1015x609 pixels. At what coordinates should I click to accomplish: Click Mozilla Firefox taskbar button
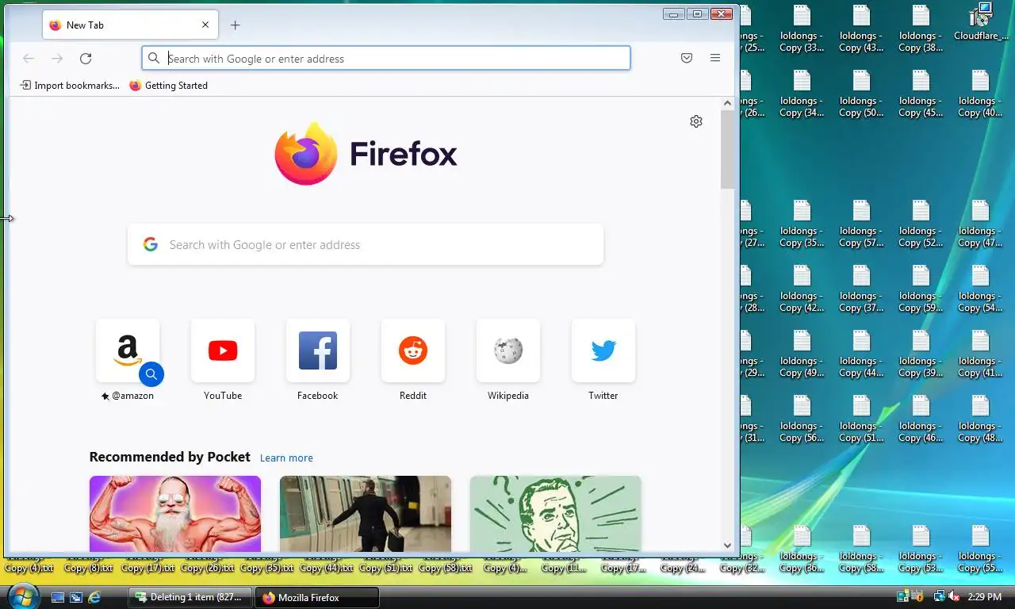(x=317, y=597)
